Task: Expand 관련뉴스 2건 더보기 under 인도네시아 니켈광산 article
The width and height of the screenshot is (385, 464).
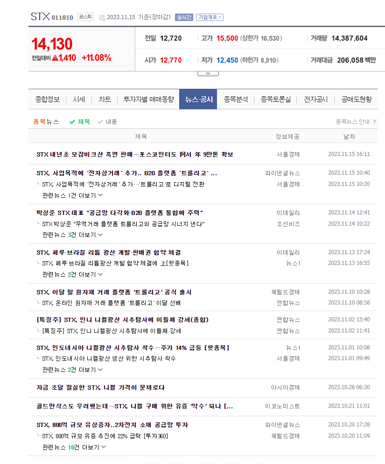Action: (x=73, y=370)
